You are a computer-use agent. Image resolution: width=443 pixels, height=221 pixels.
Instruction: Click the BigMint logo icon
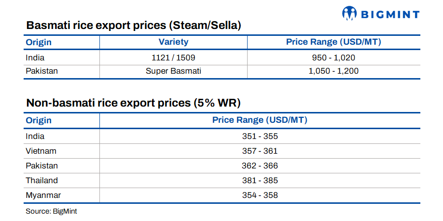click(349, 13)
